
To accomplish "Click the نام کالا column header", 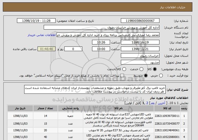I will 119,108.
